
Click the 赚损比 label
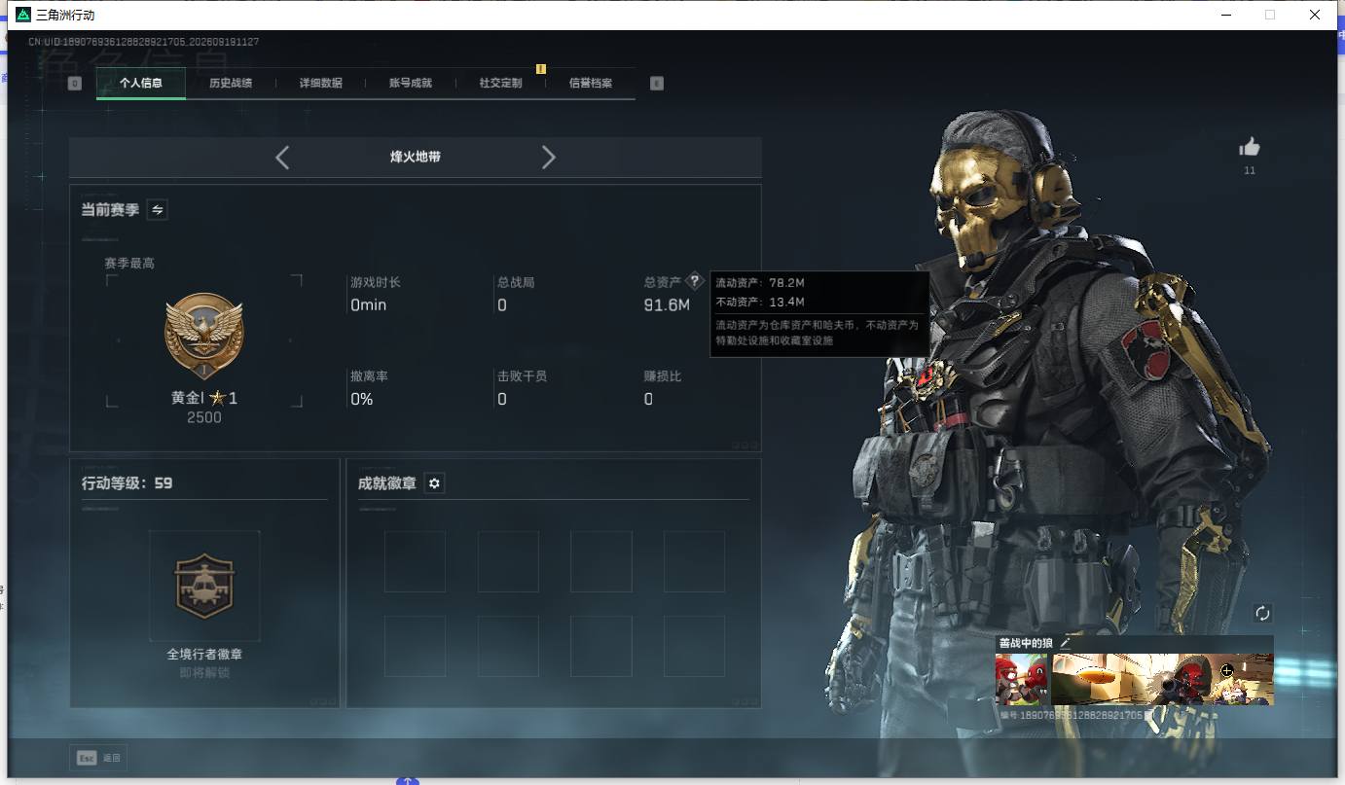pyautogui.click(x=663, y=375)
